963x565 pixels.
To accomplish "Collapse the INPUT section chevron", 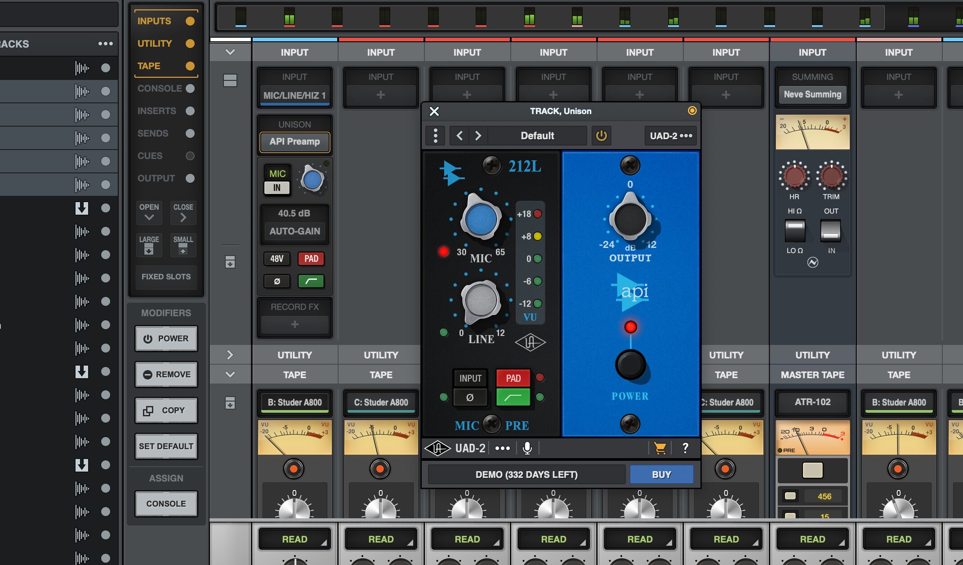I will (230, 52).
